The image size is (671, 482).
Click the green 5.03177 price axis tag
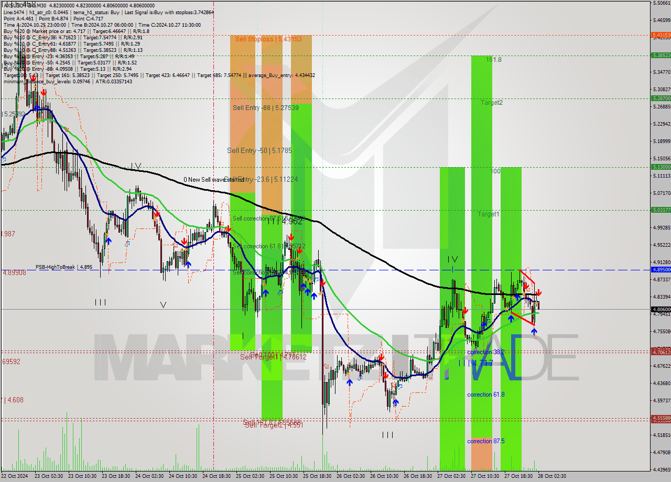click(x=661, y=210)
